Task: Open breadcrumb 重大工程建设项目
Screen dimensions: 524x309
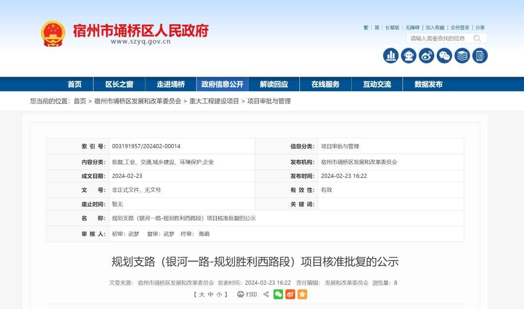Action: tap(214, 101)
